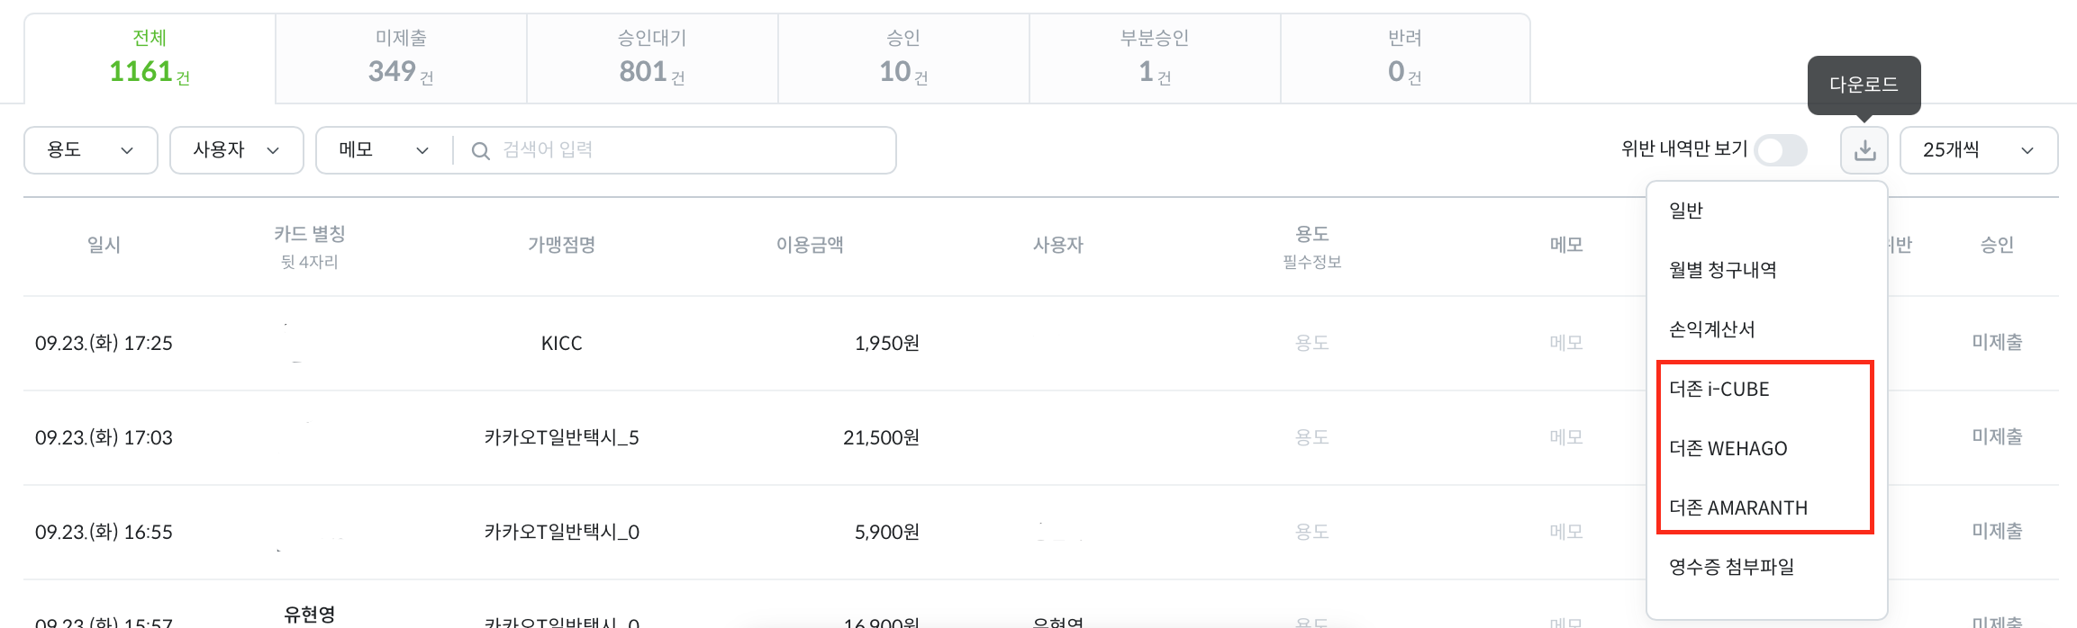Choose 더존 WEHAGO export option

pyautogui.click(x=1728, y=448)
